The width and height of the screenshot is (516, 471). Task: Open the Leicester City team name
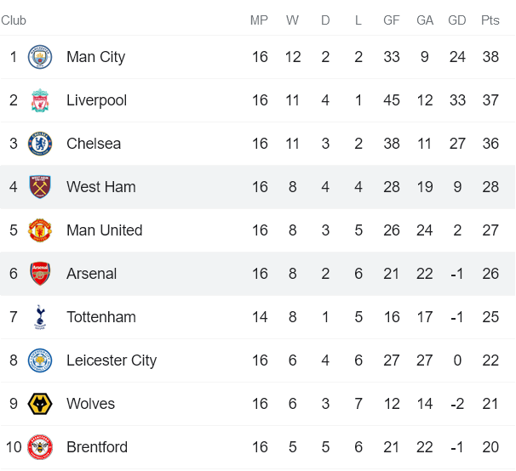coord(112,360)
